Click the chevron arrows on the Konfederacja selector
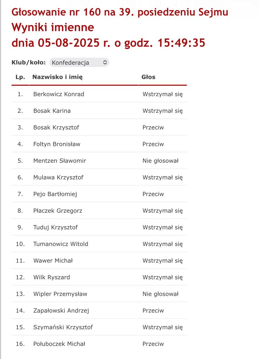This screenshot has height=359, width=259. point(105,63)
